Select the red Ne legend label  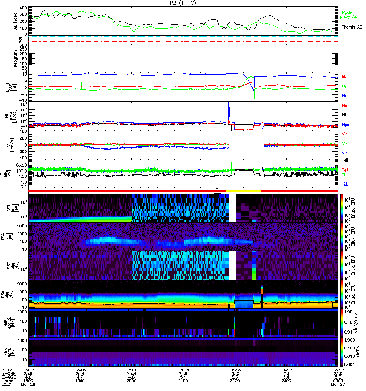(344, 105)
